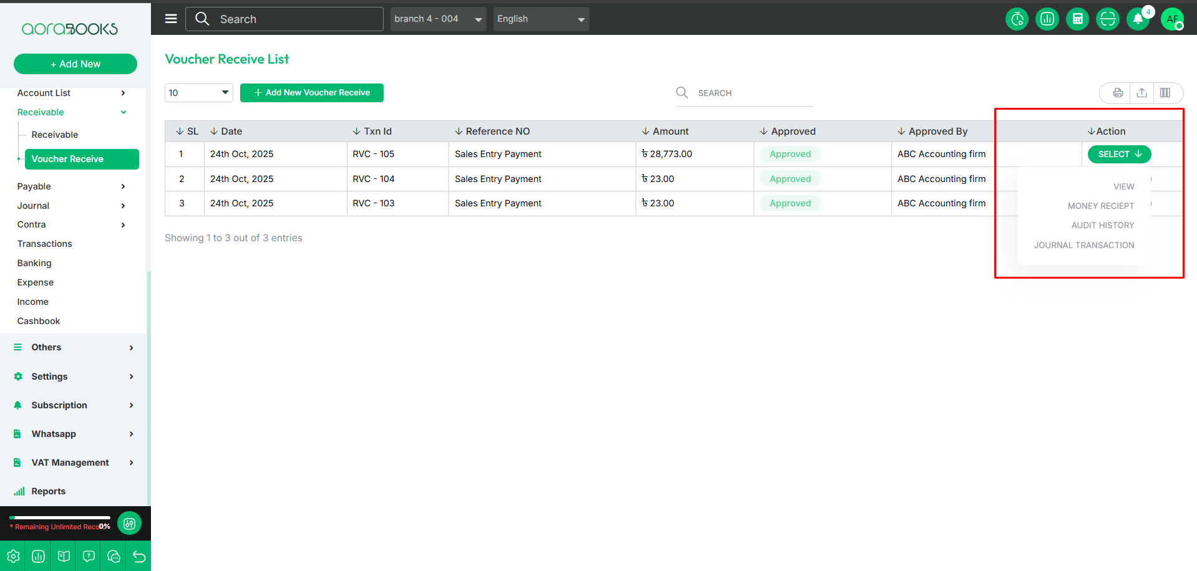Screen dimensions: 1197x571
Task: Click Add New Voucher Receive button
Action: [x=311, y=93]
